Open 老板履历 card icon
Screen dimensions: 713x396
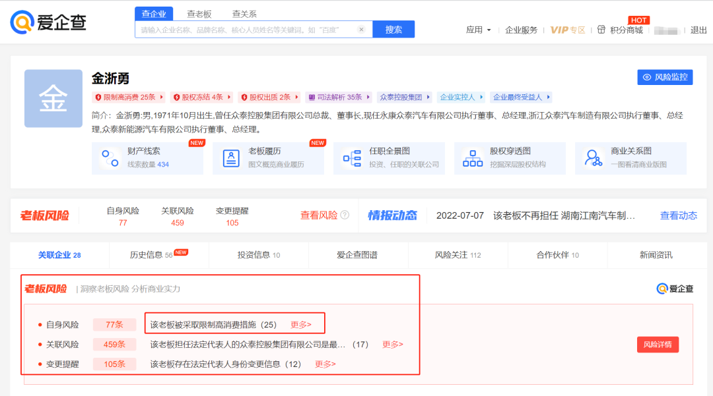[x=231, y=158]
